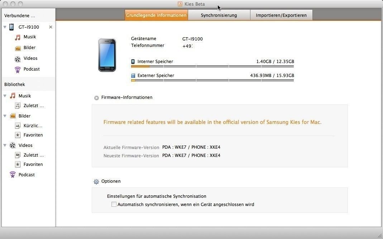Disconnect GT-I9100 with the X button
The width and height of the screenshot is (383, 239).
pos(51,27)
